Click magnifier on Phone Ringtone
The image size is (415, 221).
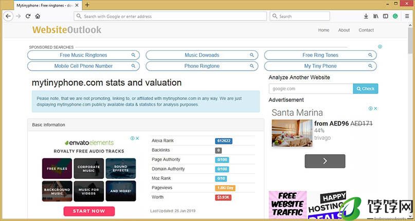pyautogui.click(x=251, y=66)
